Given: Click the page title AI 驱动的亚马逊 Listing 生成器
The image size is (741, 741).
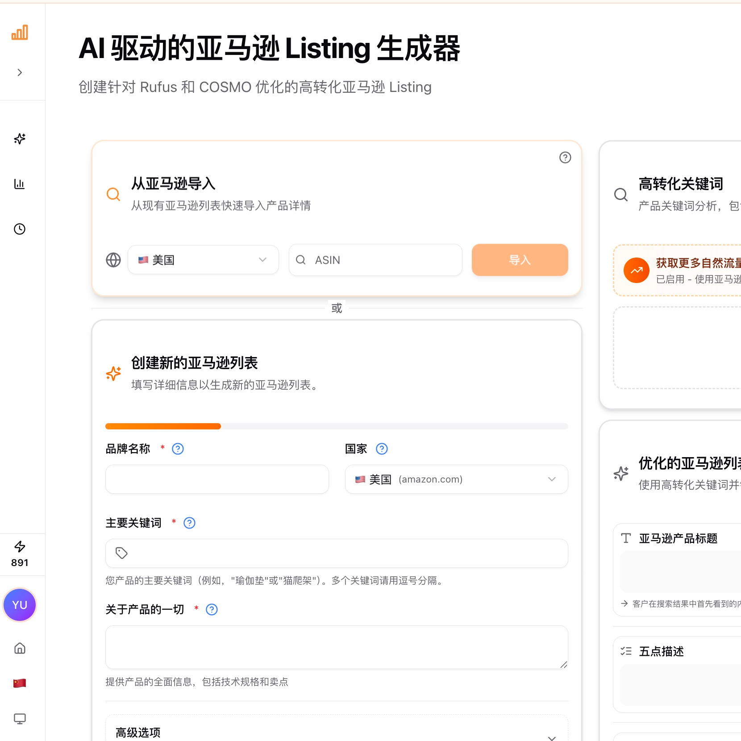Looking at the screenshot, I should (270, 48).
